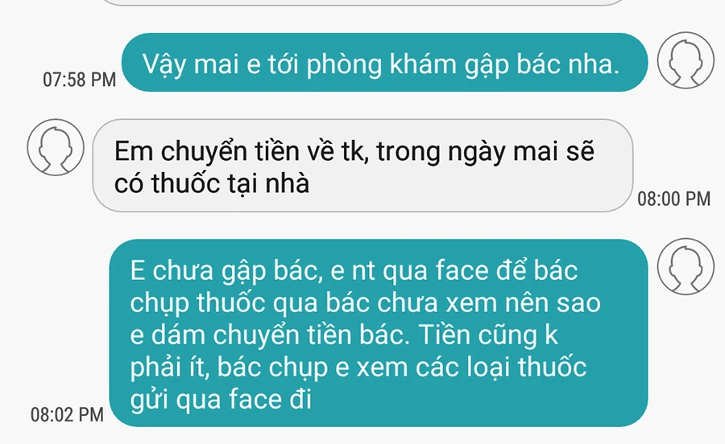Click 'có thuốc tại nhà' line of text
This screenshot has width=725, height=444.
point(212,183)
